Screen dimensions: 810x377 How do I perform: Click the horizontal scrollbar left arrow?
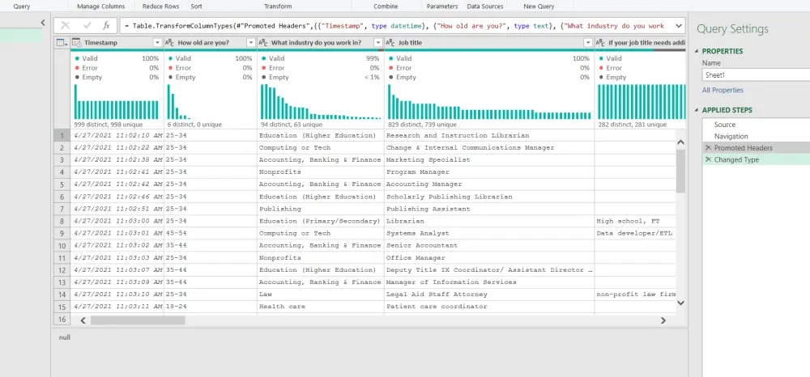tap(83, 320)
